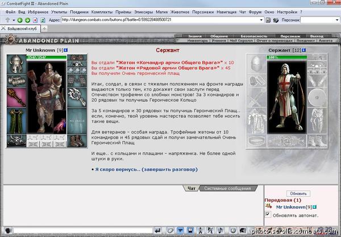Click the smiley emoticons icon
This screenshot has height=237, width=341.
(x=232, y=231)
